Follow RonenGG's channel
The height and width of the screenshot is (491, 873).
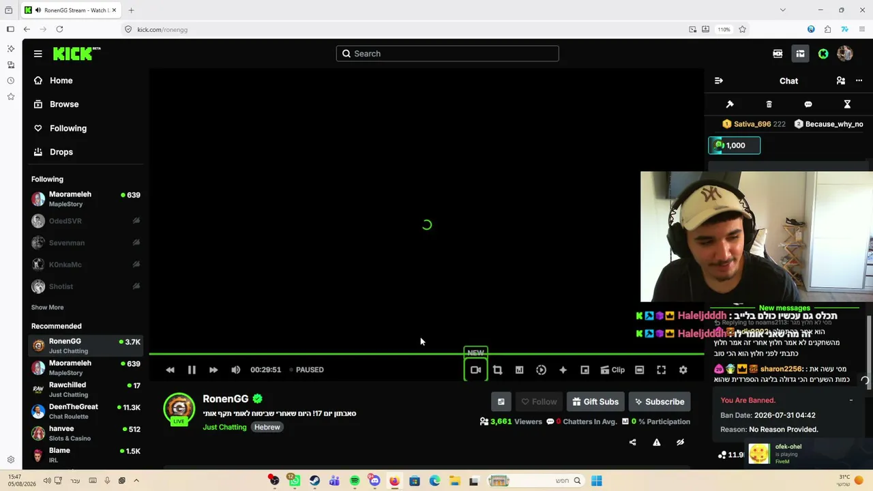[x=539, y=402]
